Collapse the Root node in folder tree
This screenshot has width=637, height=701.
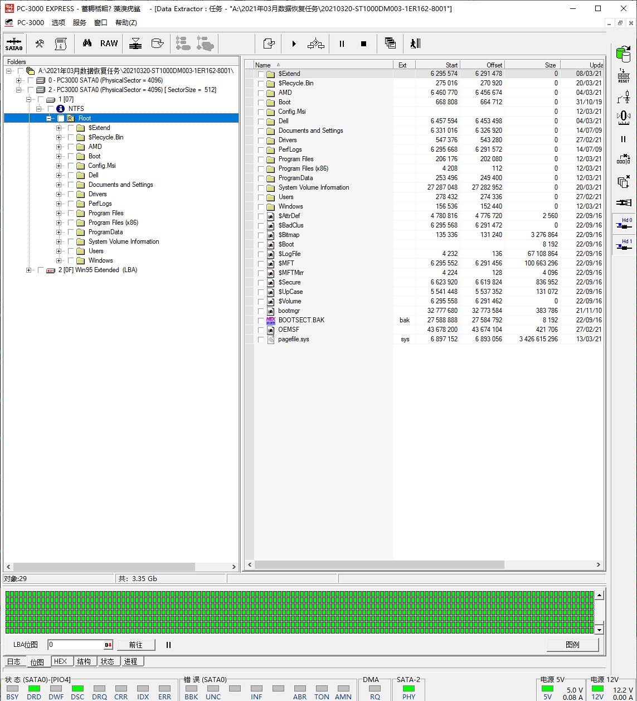[49, 118]
